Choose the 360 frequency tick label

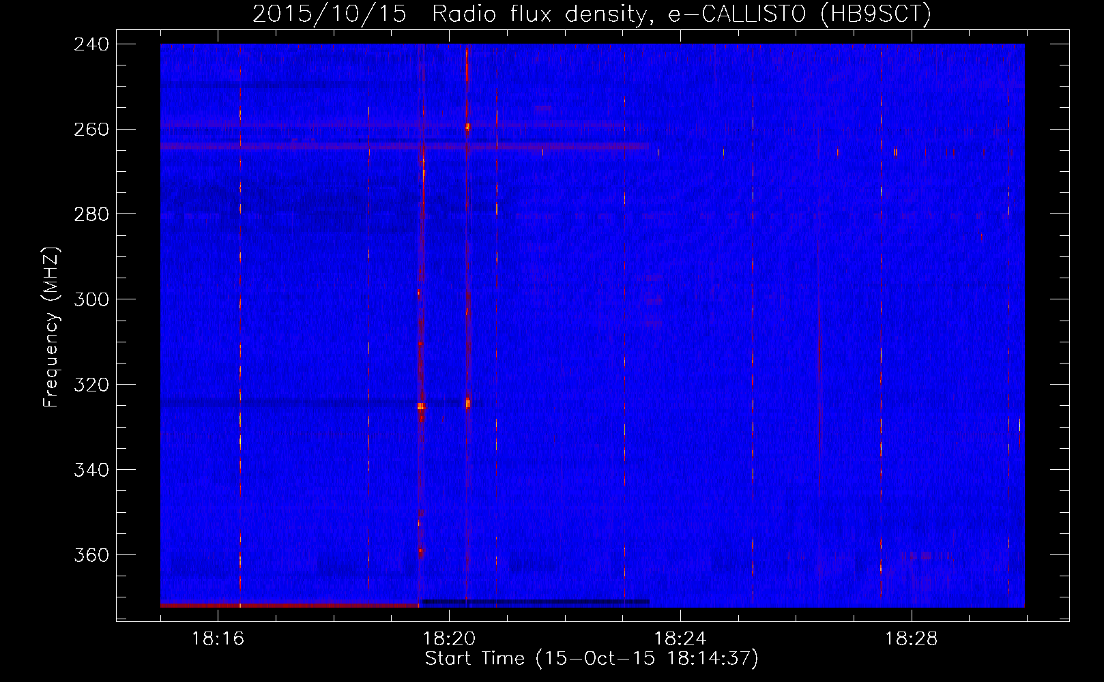point(91,555)
